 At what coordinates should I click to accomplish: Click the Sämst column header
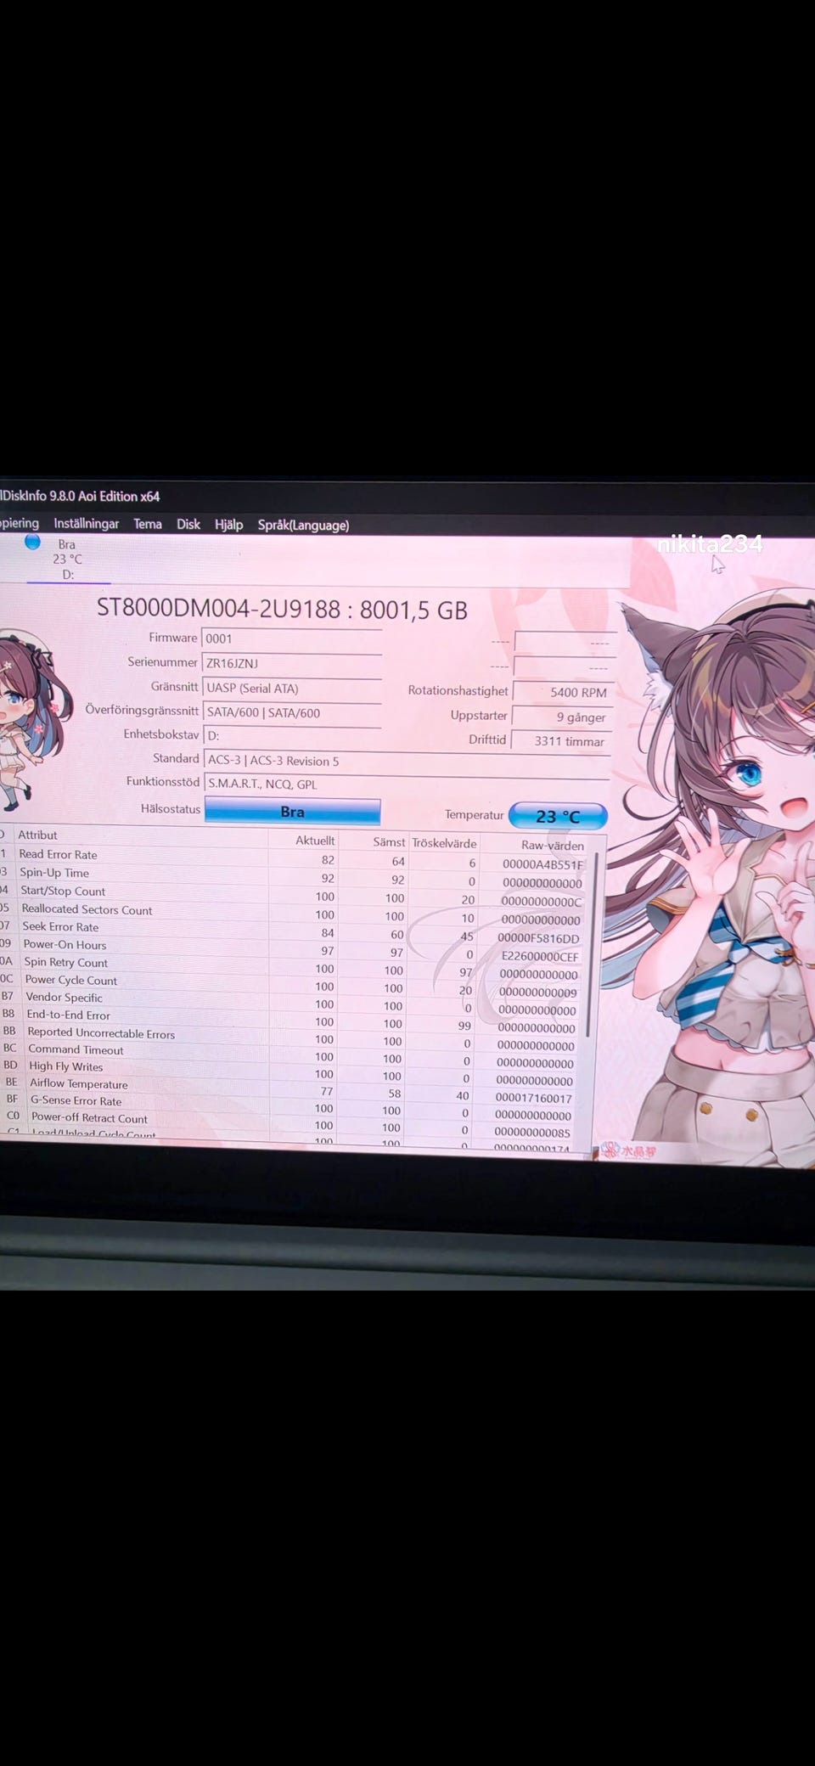[x=389, y=842]
